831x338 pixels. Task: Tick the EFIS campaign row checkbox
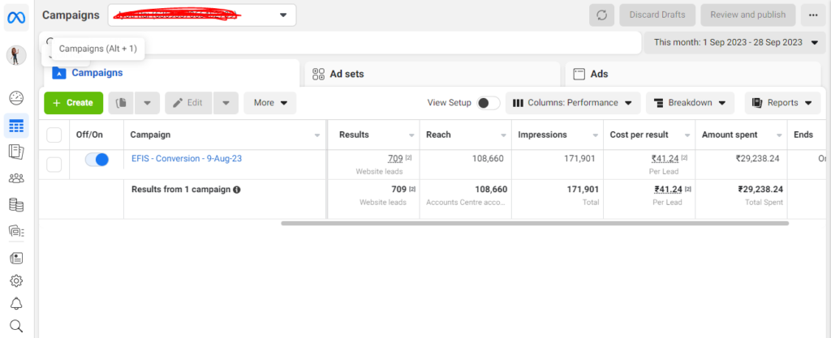pyautogui.click(x=54, y=165)
